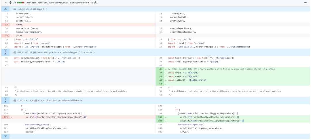Select deleted line number 15 on left
This screenshot has height=140, width=311.
point(6,25)
